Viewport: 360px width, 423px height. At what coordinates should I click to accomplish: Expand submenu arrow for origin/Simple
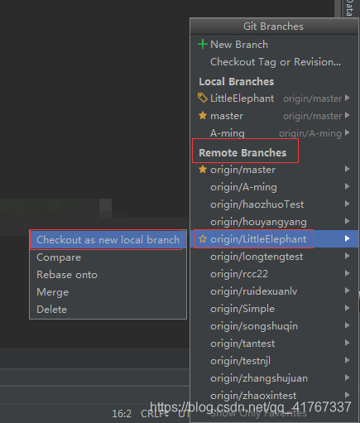click(x=348, y=308)
